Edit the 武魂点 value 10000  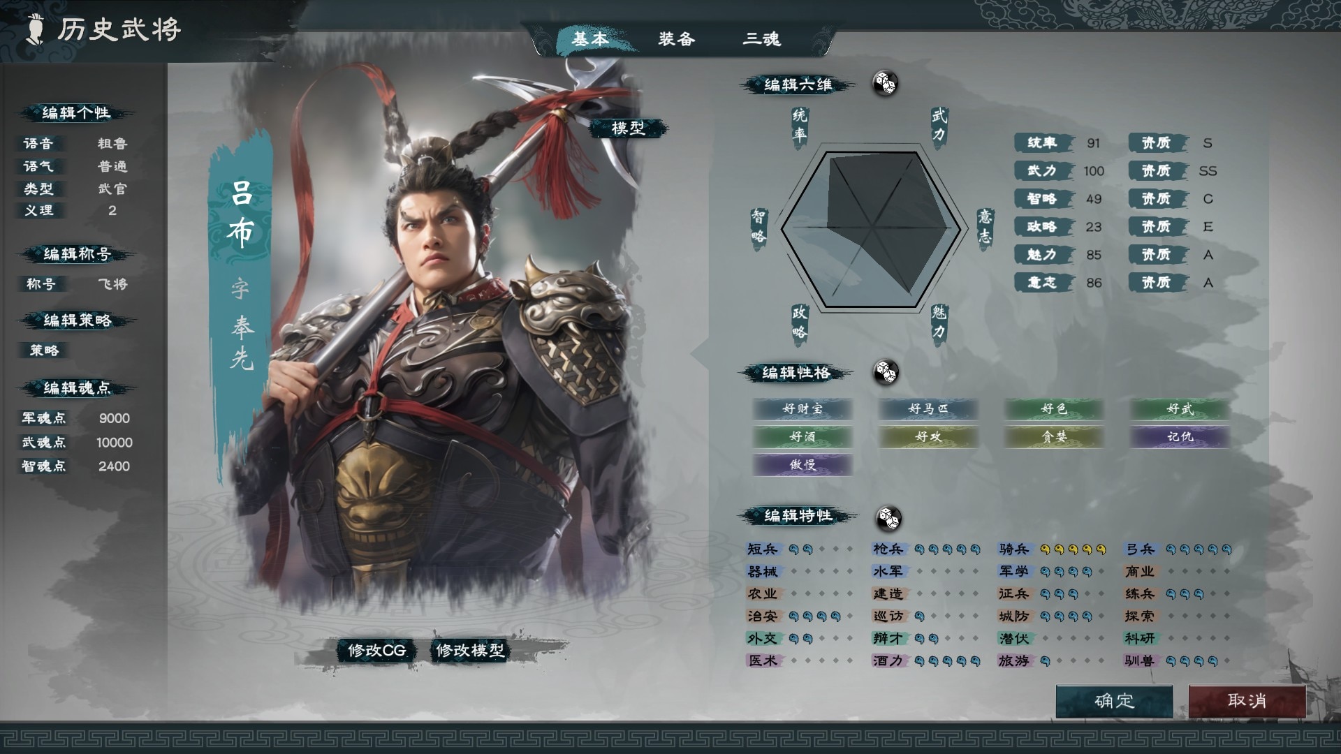[115, 443]
